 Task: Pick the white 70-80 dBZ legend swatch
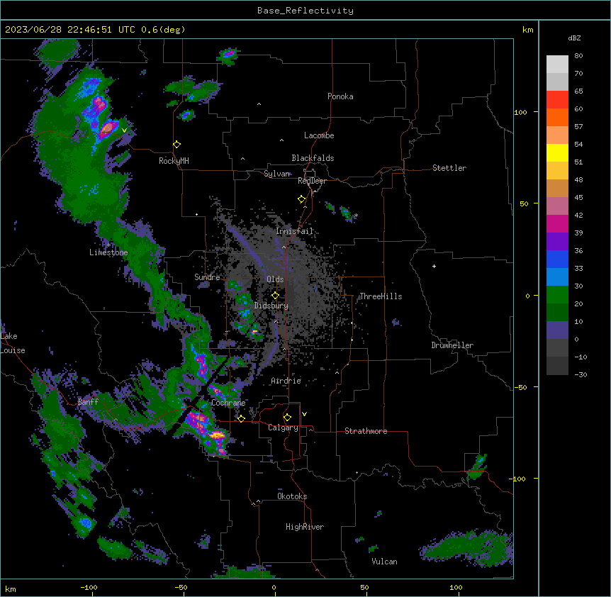point(557,65)
